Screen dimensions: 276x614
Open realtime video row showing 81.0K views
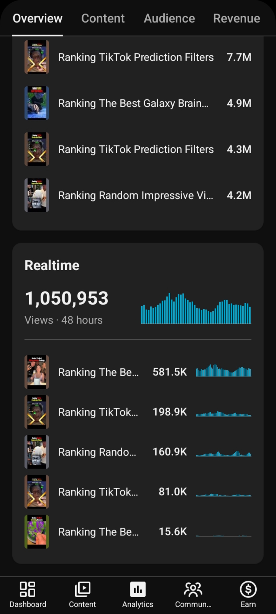(138, 492)
